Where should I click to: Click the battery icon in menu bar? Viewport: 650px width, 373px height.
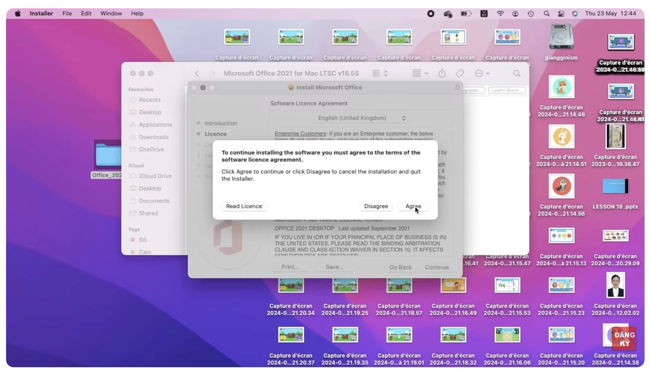[x=466, y=13]
